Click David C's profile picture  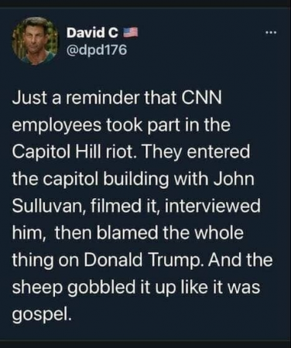coord(36,40)
